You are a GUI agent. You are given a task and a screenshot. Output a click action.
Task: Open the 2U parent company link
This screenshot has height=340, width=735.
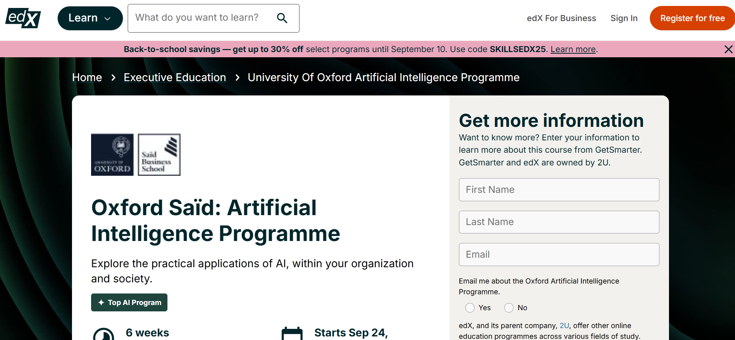564,326
